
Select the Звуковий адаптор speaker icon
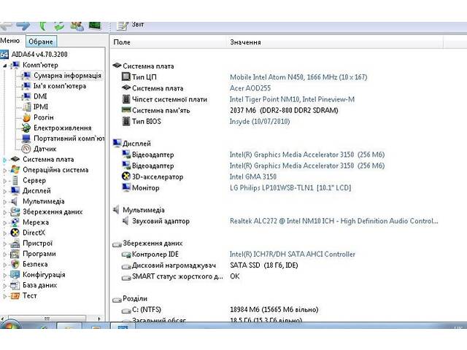click(x=126, y=221)
